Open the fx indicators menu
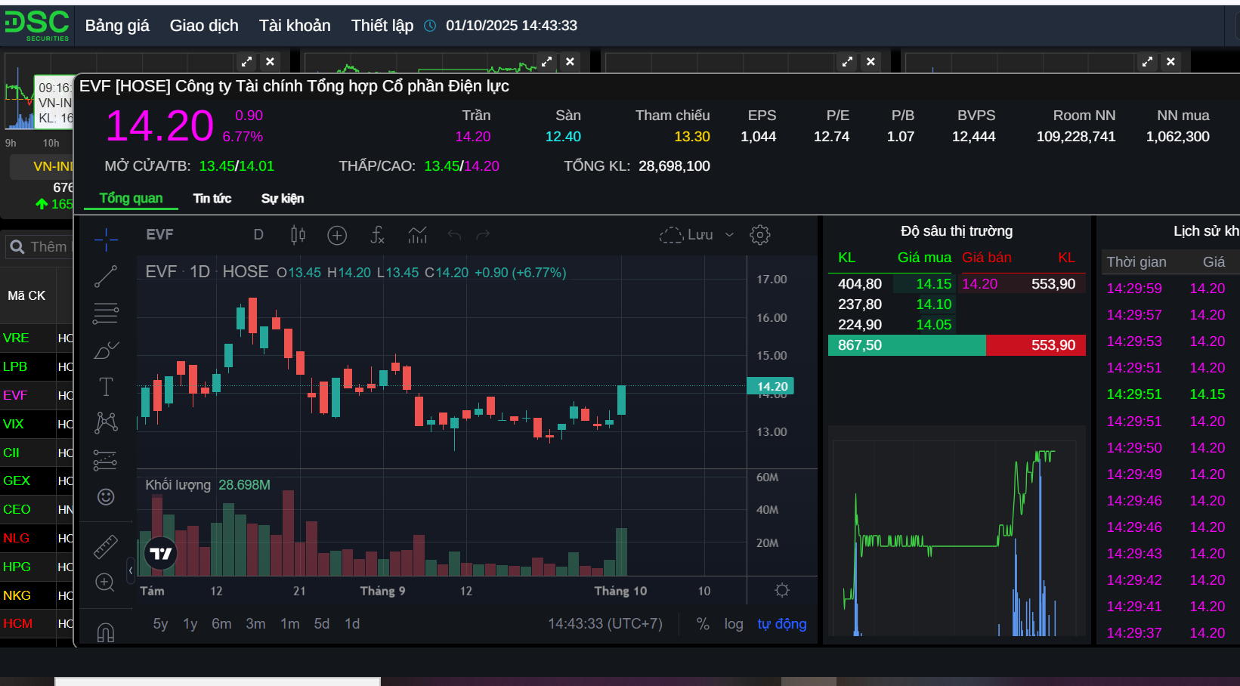 (x=377, y=235)
